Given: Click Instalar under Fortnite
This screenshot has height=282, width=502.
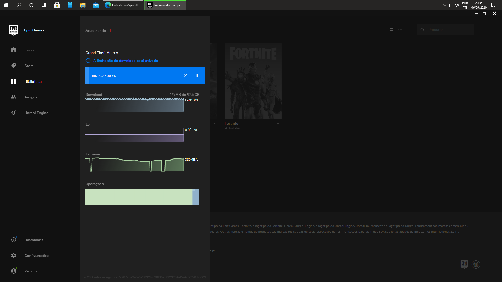Looking at the screenshot, I should 232,128.
